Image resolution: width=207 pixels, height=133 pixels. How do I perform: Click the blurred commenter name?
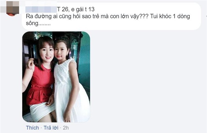pyautogui.click(x=41, y=9)
